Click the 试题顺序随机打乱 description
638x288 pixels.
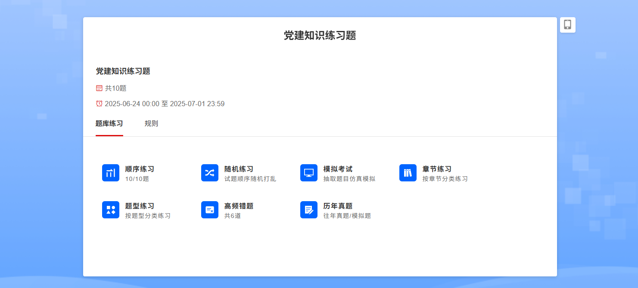pos(250,179)
